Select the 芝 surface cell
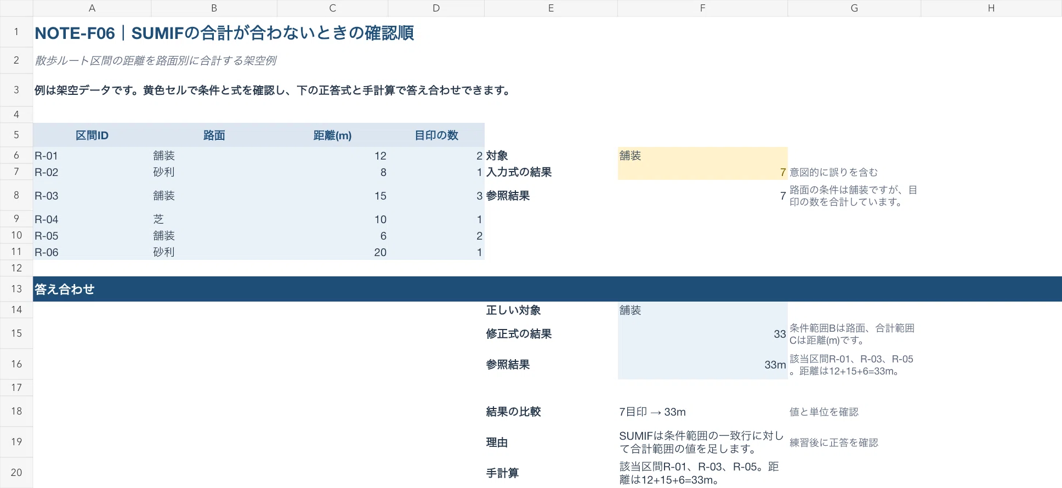 (214, 219)
